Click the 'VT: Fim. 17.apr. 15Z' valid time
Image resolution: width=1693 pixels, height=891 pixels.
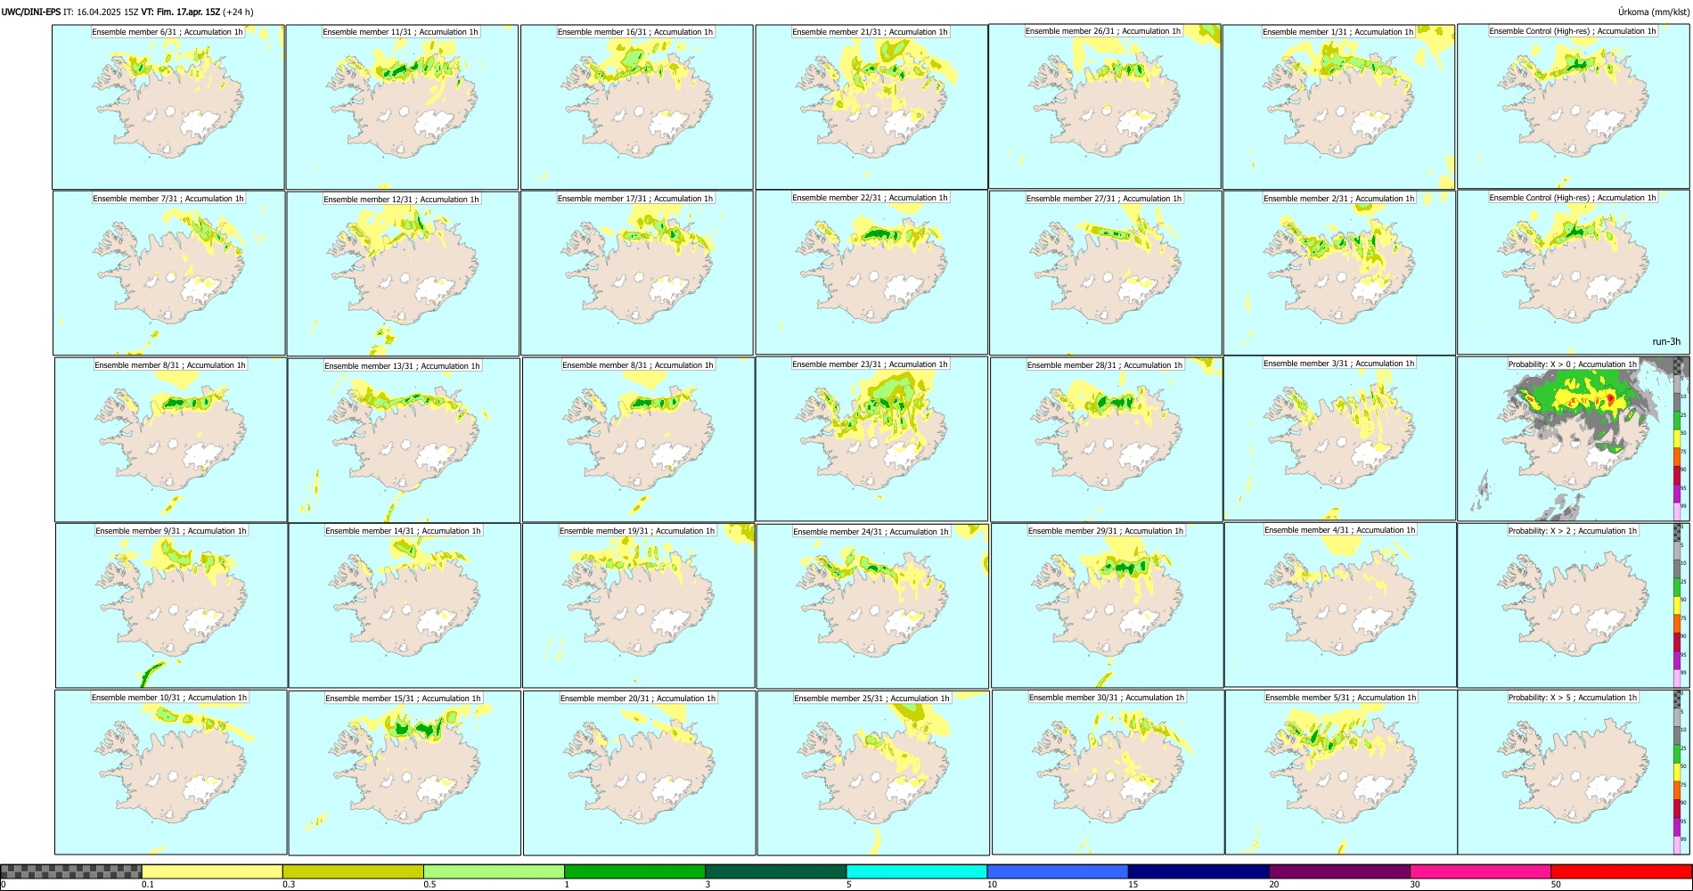click(x=181, y=12)
